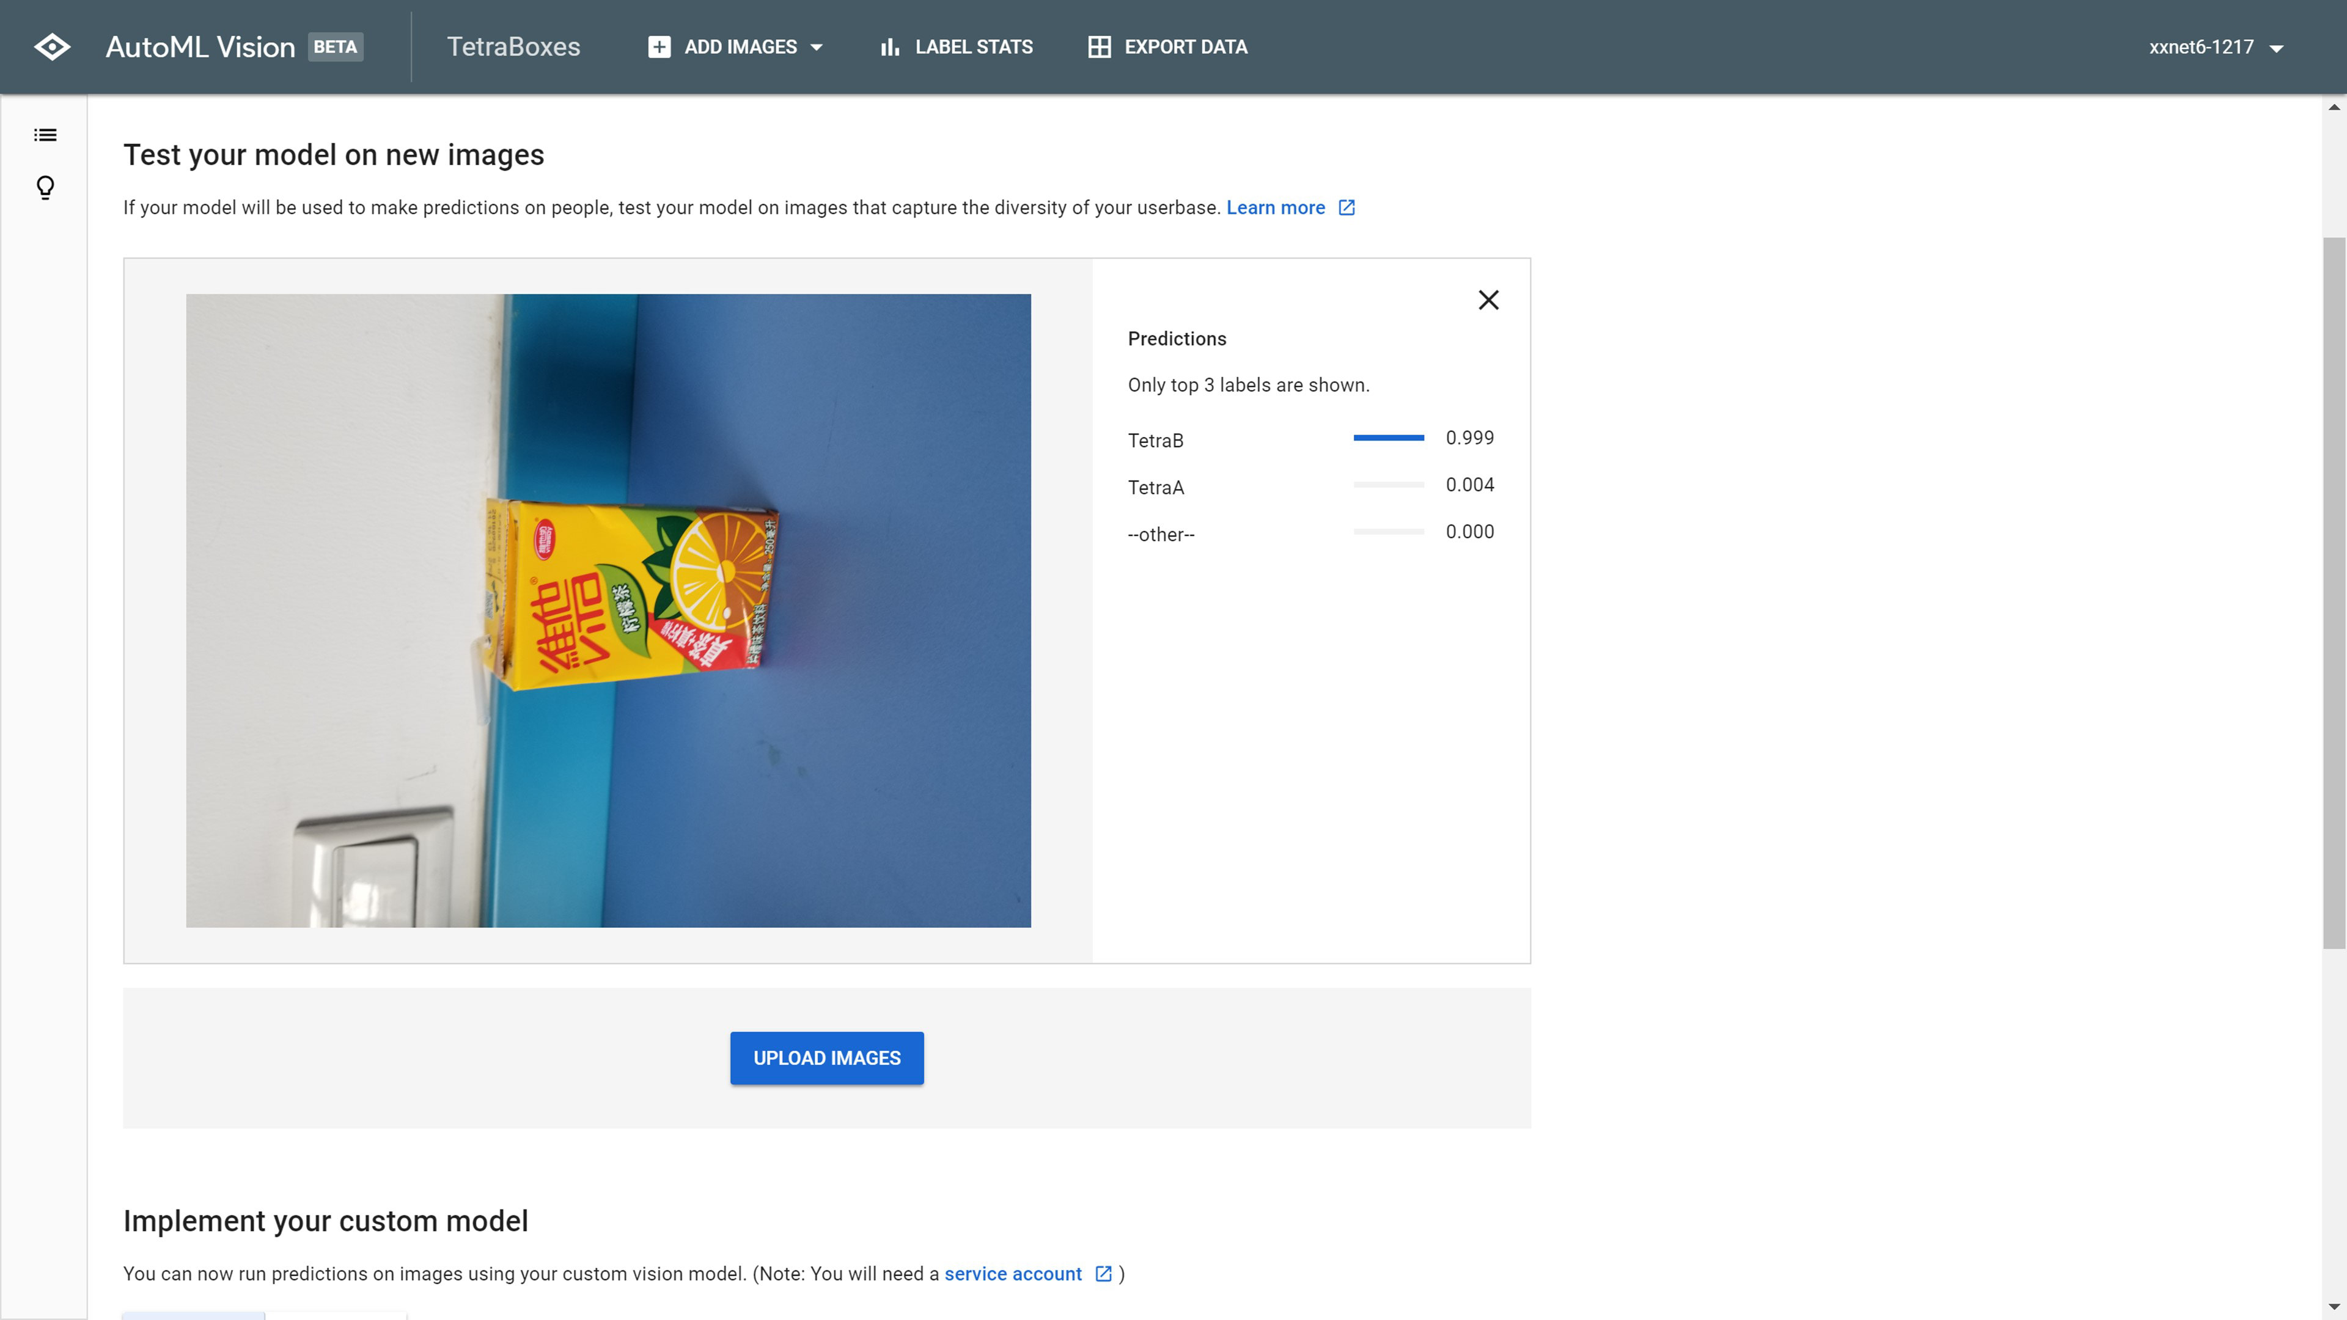Open the service account link
The height and width of the screenshot is (1320, 2347).
tap(1012, 1274)
